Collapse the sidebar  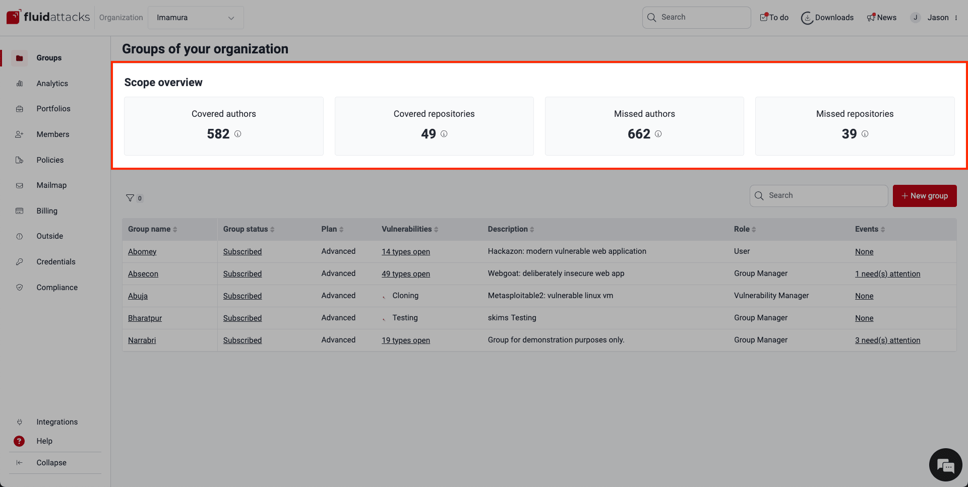[51, 463]
